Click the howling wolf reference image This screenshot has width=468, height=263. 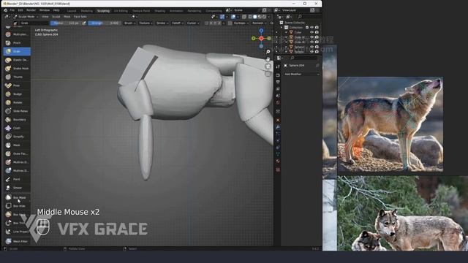(390, 124)
